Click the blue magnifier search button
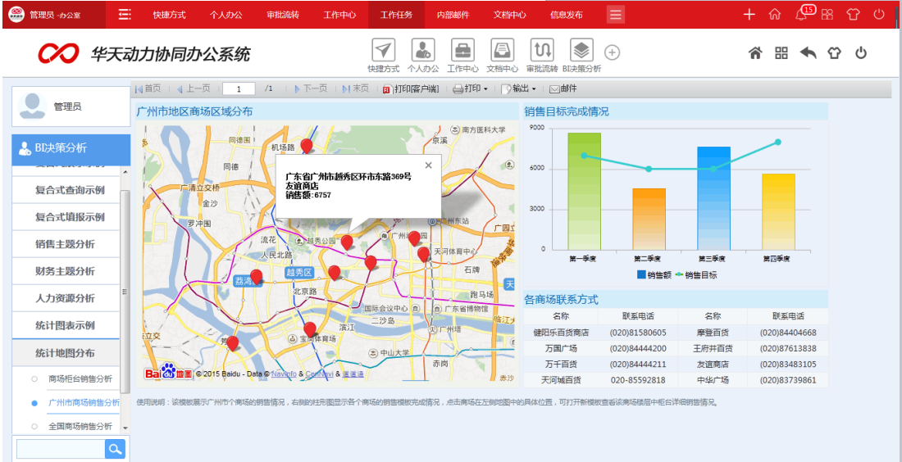Viewport: 902px width, 462px height. (116, 448)
